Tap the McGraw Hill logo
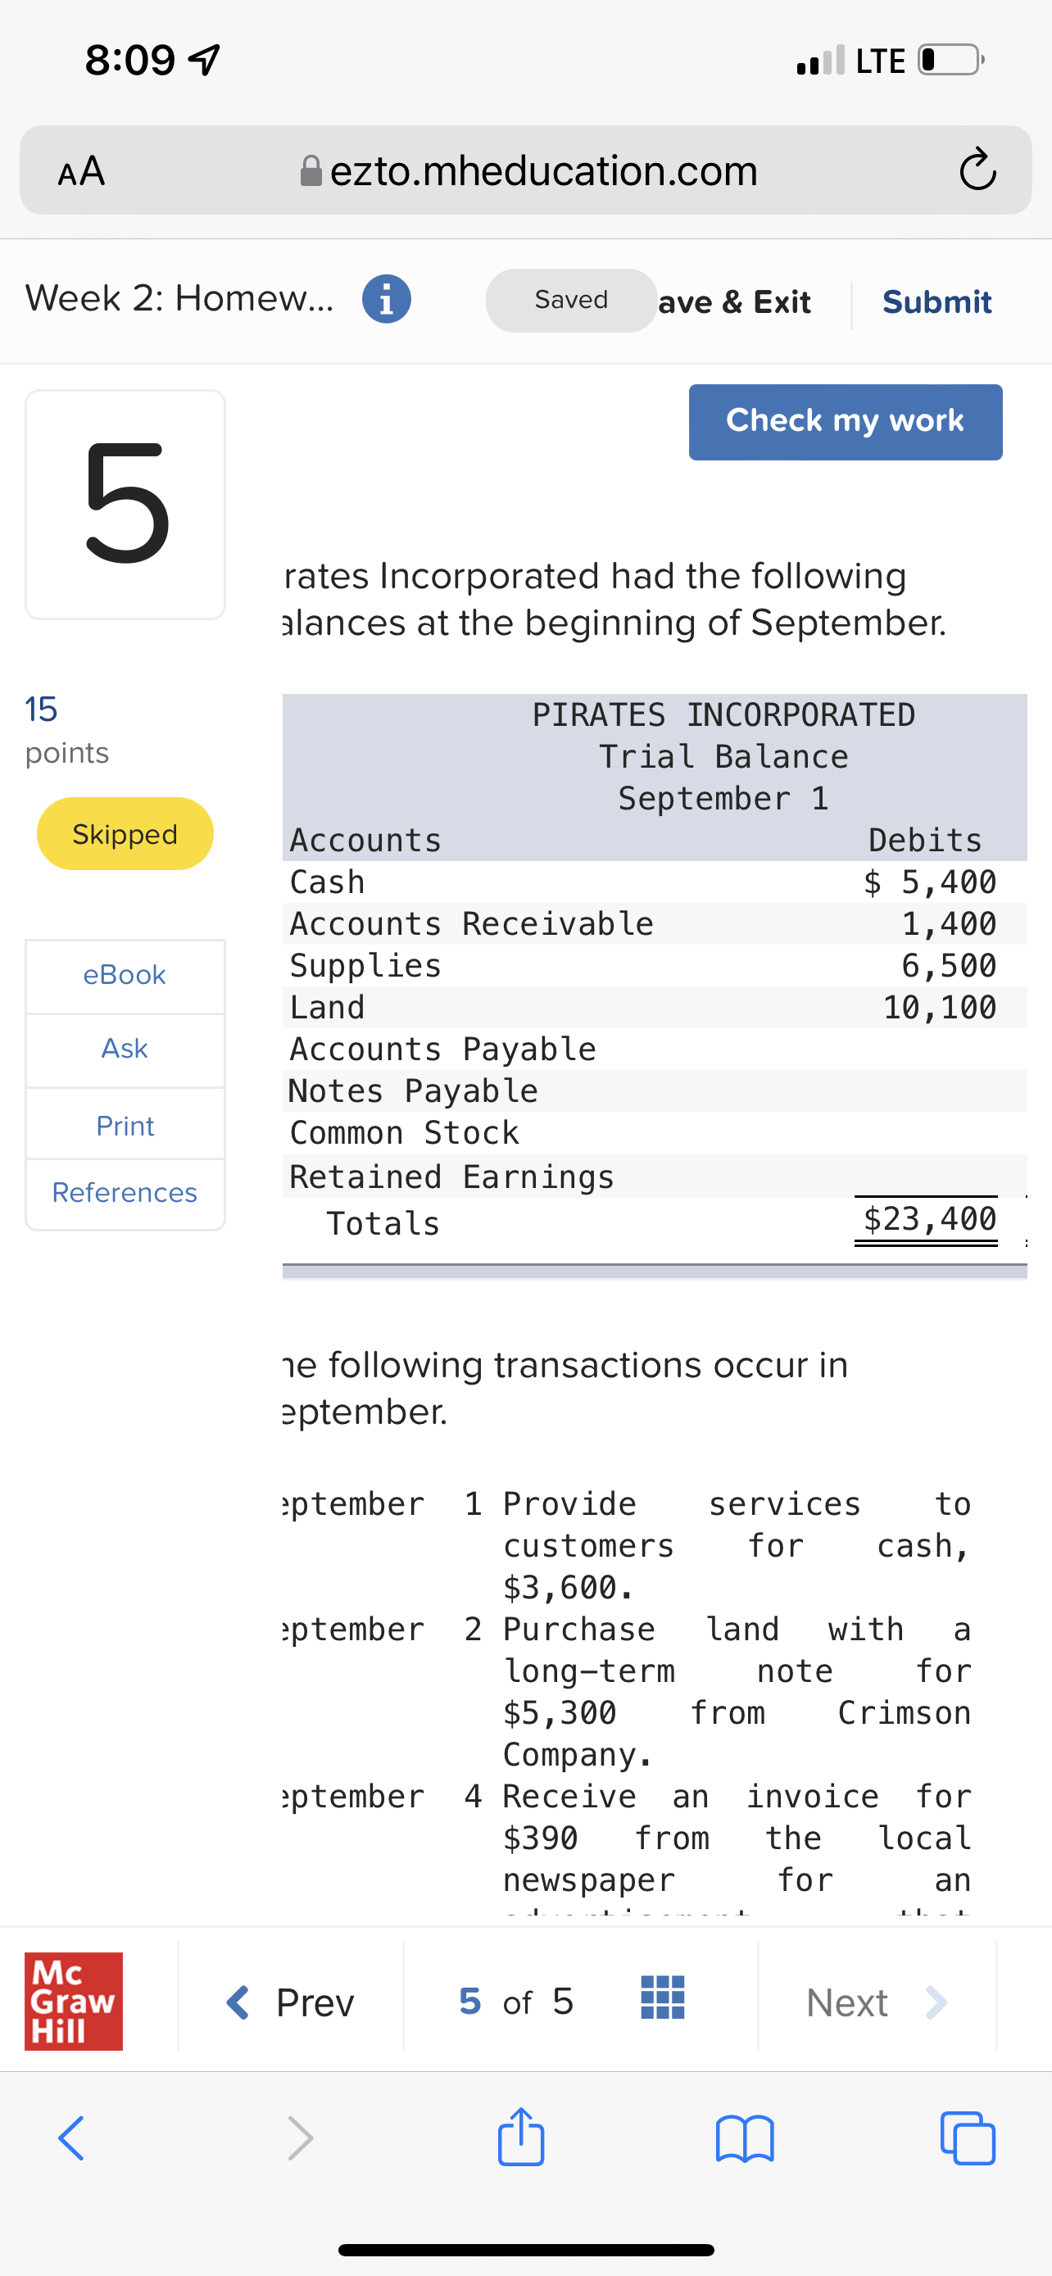This screenshot has width=1052, height=2276. coord(73,2001)
